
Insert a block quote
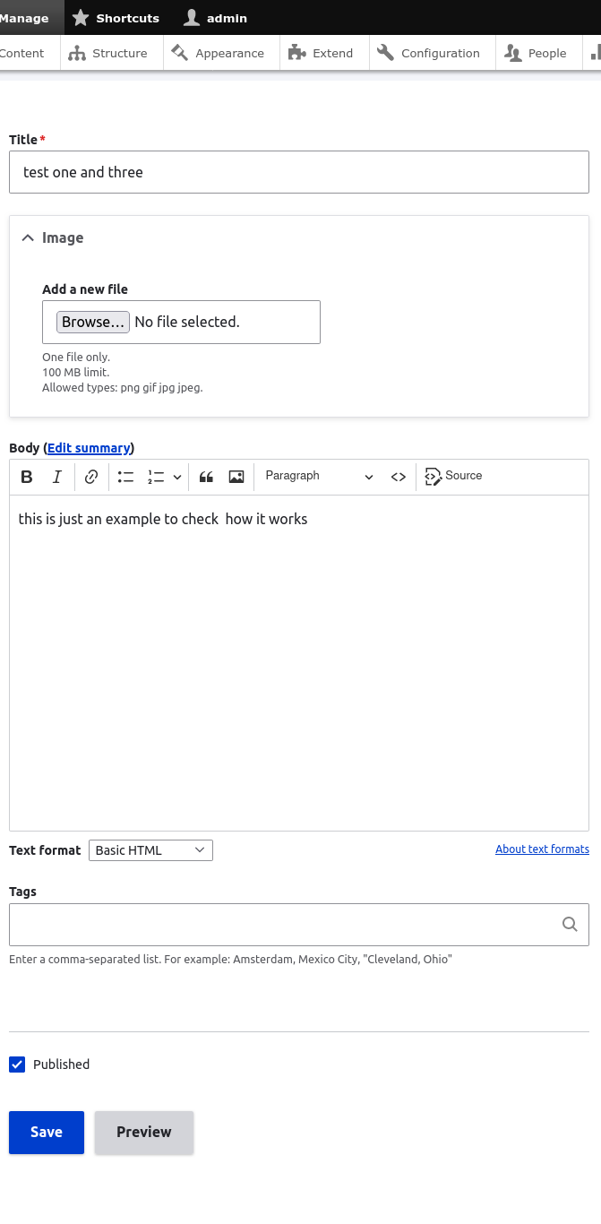206,477
